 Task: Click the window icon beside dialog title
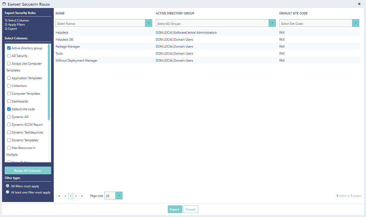(x=4, y=4)
